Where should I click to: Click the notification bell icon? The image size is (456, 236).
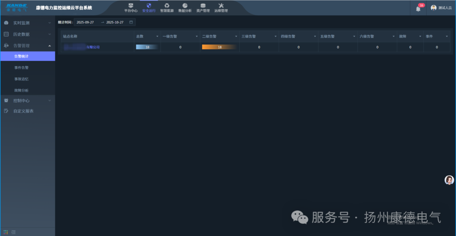coord(418,9)
